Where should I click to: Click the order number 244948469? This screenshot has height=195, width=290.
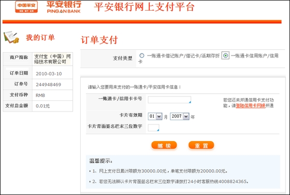(48, 84)
